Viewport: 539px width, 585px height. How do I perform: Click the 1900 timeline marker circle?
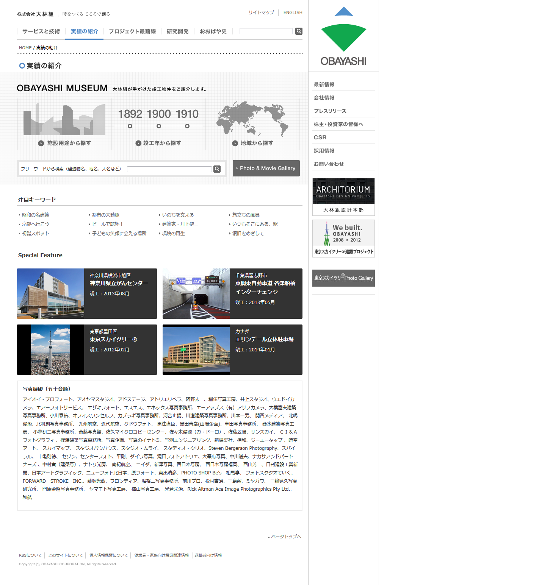click(159, 126)
